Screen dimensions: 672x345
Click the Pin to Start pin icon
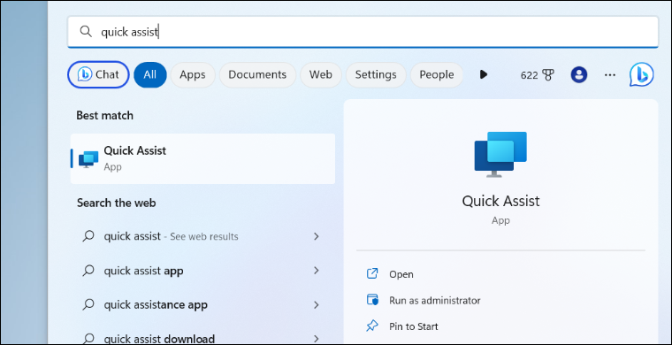pos(372,326)
